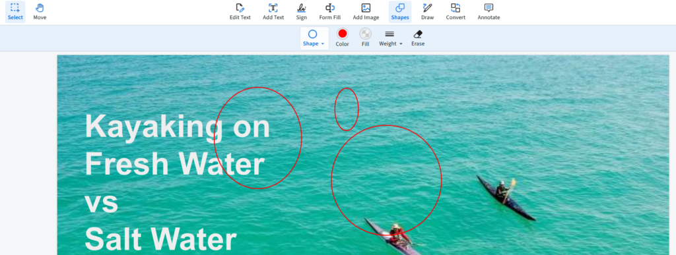Image resolution: width=676 pixels, height=255 pixels.
Task: Open the Shape type dropdown
Action: click(314, 38)
